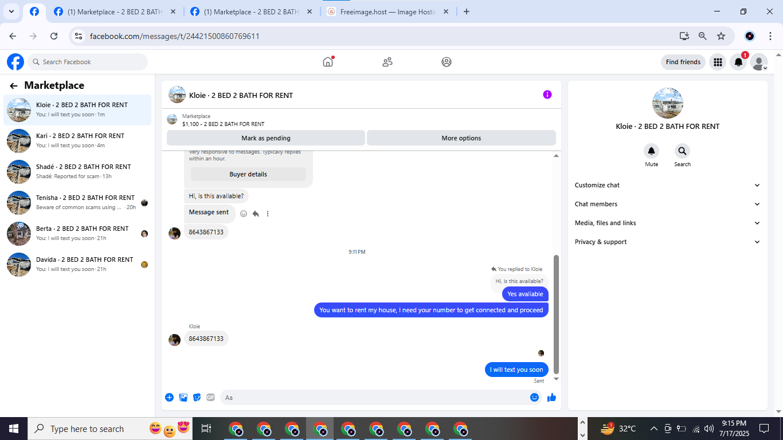This screenshot has height=440, width=783.
Task: Click the chat scrollbar up arrow
Action: 556,156
